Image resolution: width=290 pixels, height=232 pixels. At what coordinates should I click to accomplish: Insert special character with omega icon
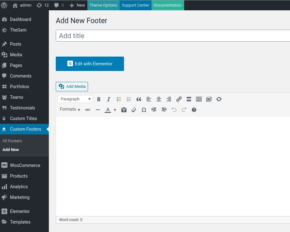click(144, 110)
